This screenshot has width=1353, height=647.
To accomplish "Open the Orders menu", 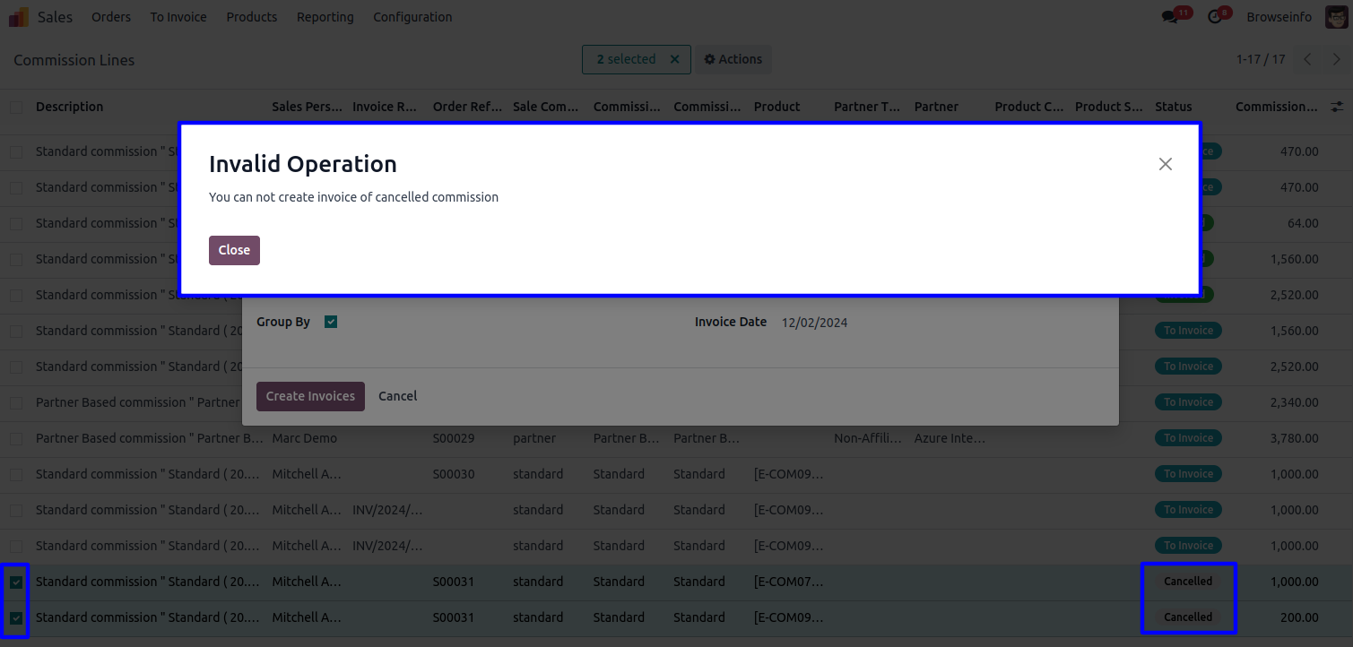I will point(111,17).
